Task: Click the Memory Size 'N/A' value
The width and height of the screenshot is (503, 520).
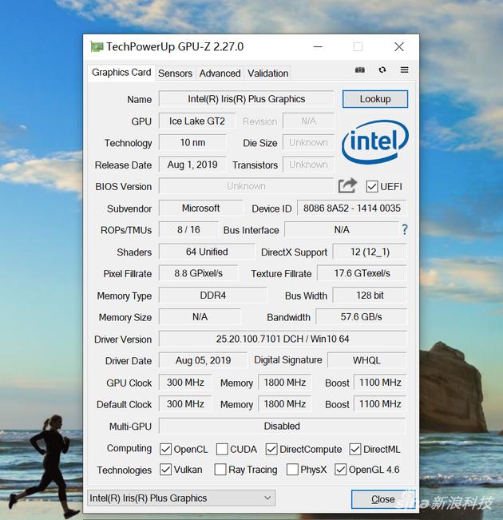Action: click(200, 316)
